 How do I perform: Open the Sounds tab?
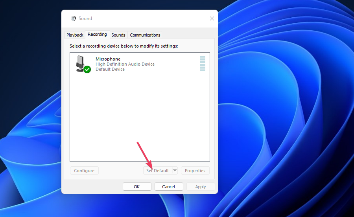coord(118,35)
